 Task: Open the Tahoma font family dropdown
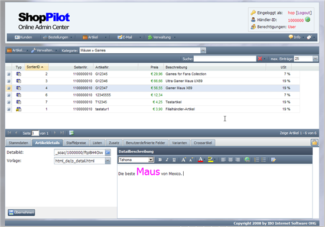[151, 160]
